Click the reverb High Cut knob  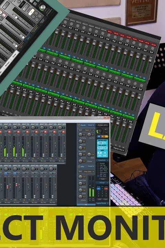(x=80, y=142)
